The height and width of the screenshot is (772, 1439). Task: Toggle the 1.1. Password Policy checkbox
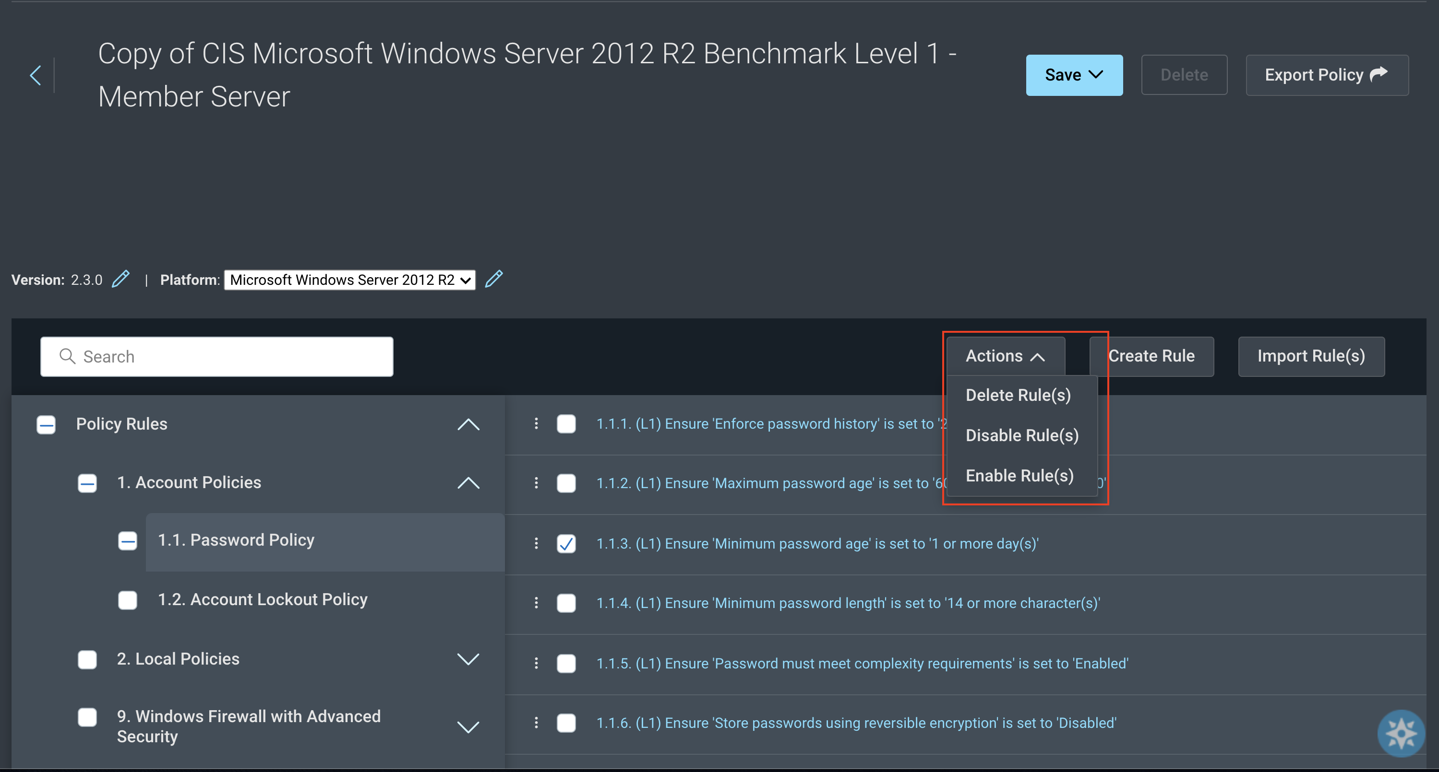click(127, 540)
